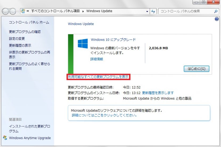Click the Forward navigation arrow
Screen dimensions: 221x147
tap(13, 11)
